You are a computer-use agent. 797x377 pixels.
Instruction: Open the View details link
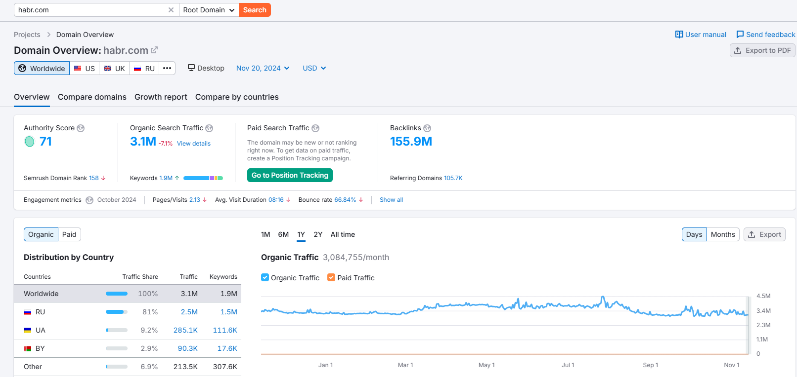[x=194, y=144]
